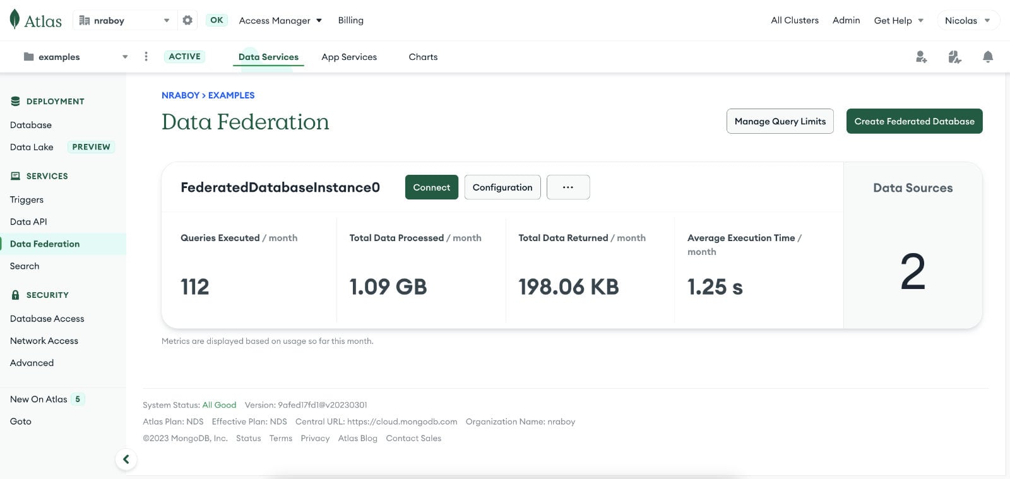
Task: Open the Billing menu item
Action: pyautogui.click(x=351, y=20)
